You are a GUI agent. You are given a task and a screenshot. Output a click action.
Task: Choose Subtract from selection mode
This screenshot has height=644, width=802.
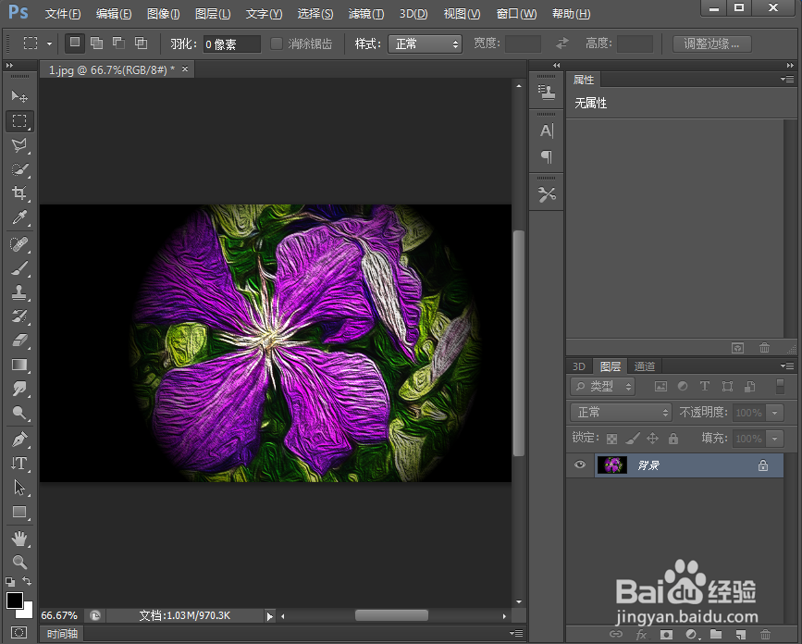coord(118,43)
